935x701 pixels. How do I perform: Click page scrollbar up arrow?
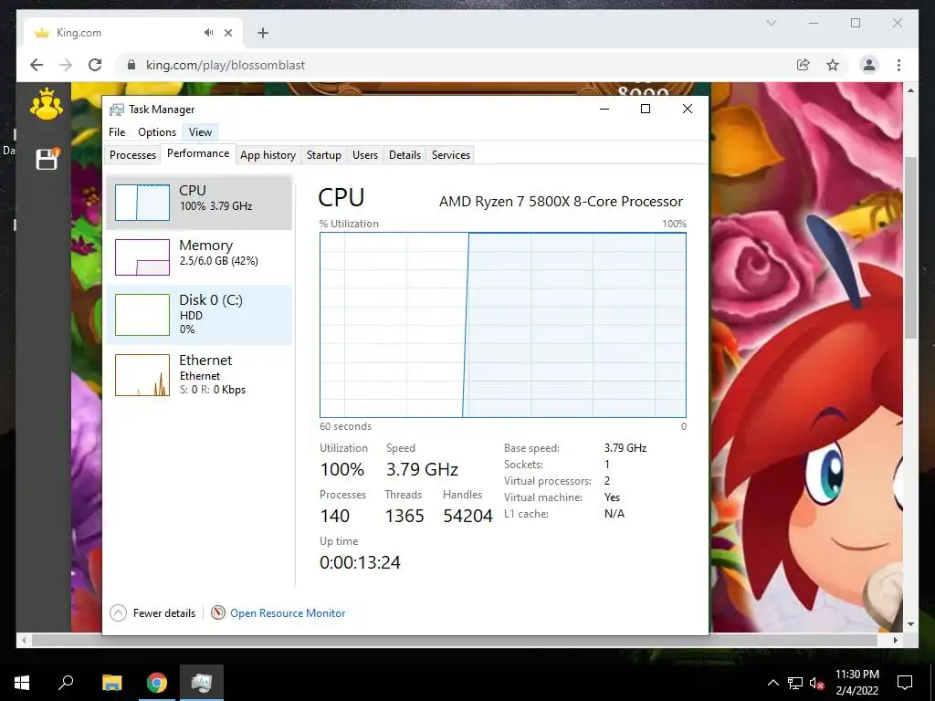coord(910,90)
